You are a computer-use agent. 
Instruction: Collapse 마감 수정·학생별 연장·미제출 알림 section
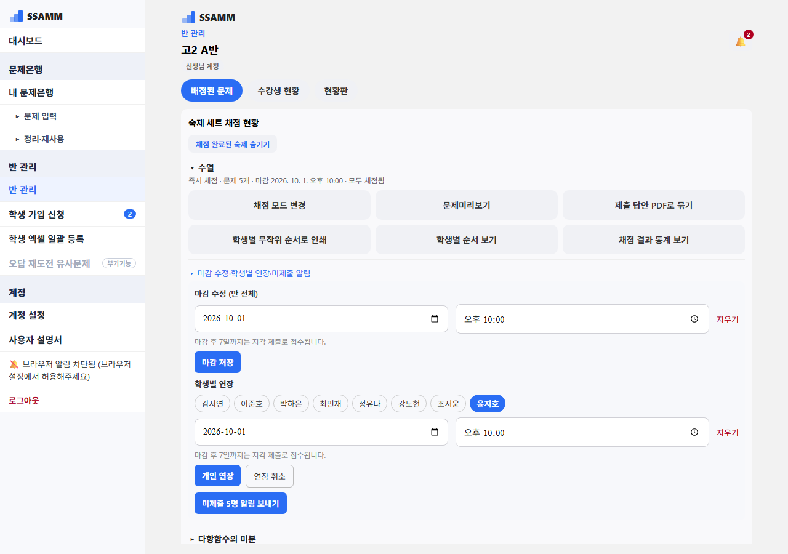pos(250,273)
